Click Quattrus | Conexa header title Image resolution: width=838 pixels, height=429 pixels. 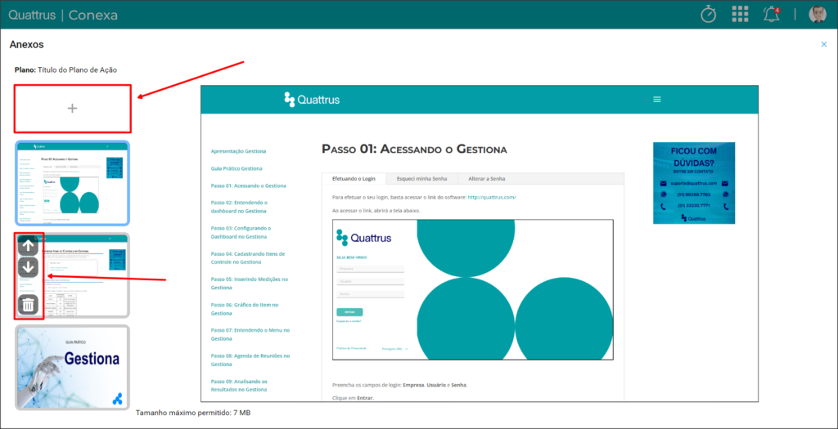[x=63, y=15]
